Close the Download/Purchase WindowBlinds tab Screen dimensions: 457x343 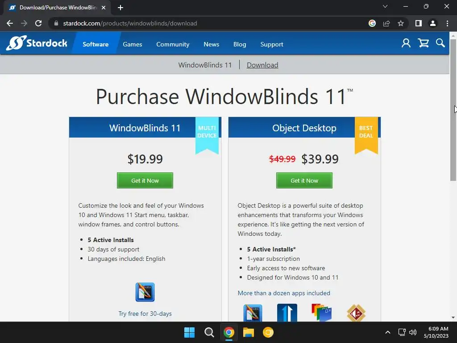[104, 8]
